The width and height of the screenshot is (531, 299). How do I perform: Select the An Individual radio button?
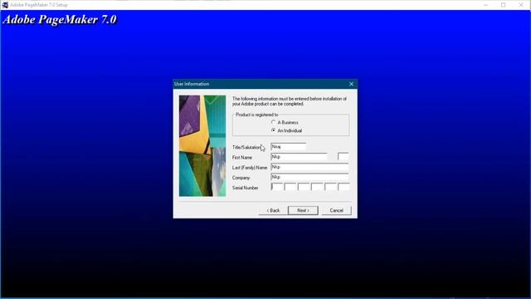(x=274, y=130)
